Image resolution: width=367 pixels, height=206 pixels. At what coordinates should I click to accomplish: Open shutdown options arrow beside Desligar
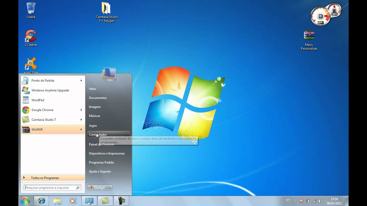[x=110, y=188]
